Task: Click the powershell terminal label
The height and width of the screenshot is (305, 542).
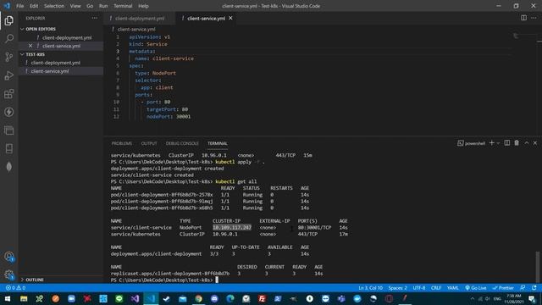Action: 471,143
